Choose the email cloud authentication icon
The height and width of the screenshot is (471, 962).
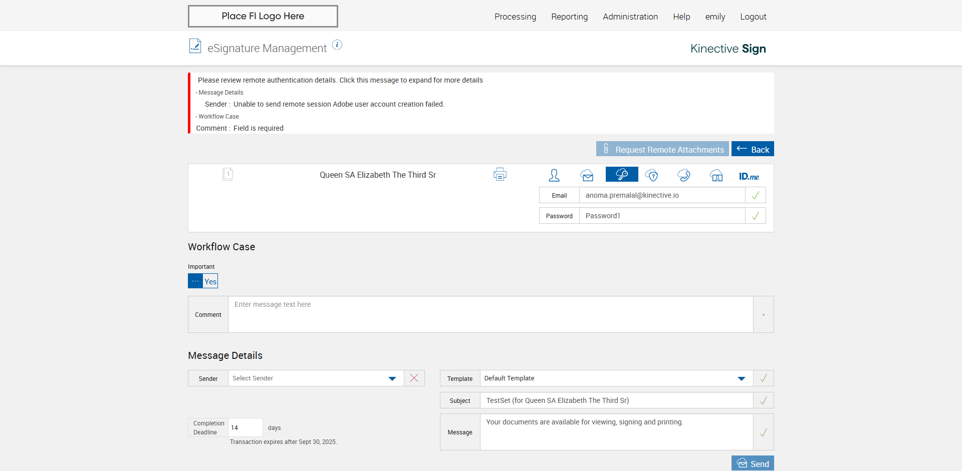point(587,175)
